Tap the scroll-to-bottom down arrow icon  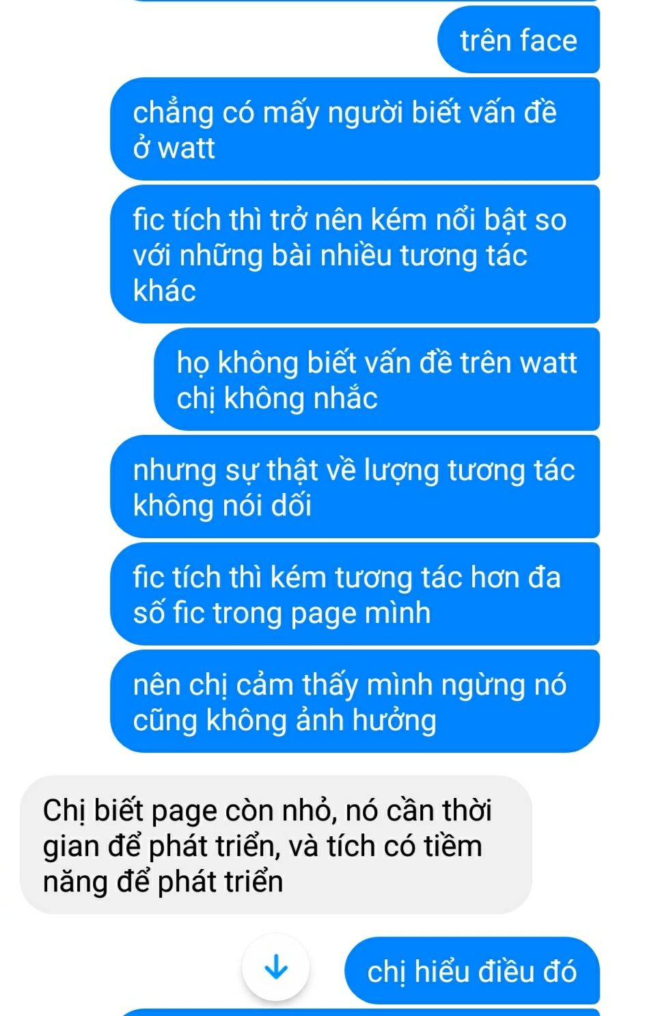click(276, 967)
